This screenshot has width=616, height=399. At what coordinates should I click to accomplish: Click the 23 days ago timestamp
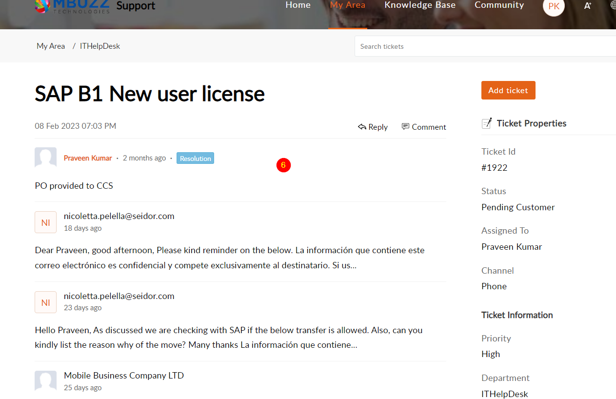click(83, 308)
